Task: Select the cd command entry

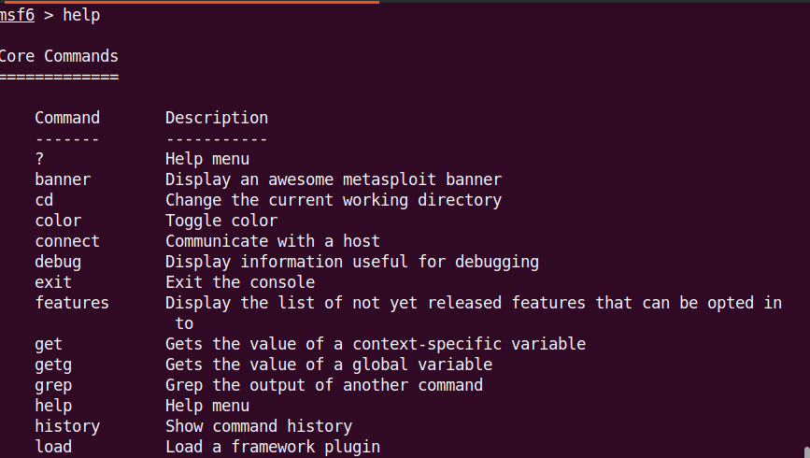Action: (x=44, y=200)
